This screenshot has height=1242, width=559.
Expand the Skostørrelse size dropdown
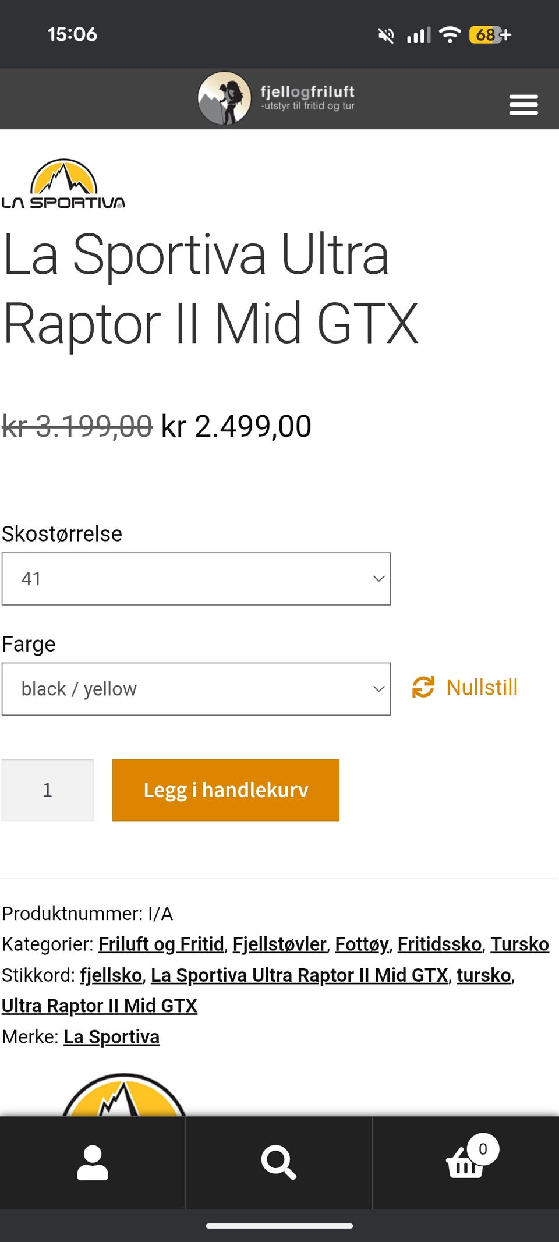[x=196, y=579]
